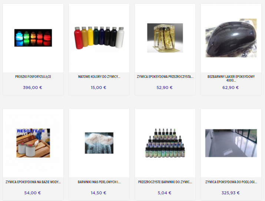
Task: Select the Żywica Epoksydowa Przezroczysta title
Action: [x=165, y=76]
